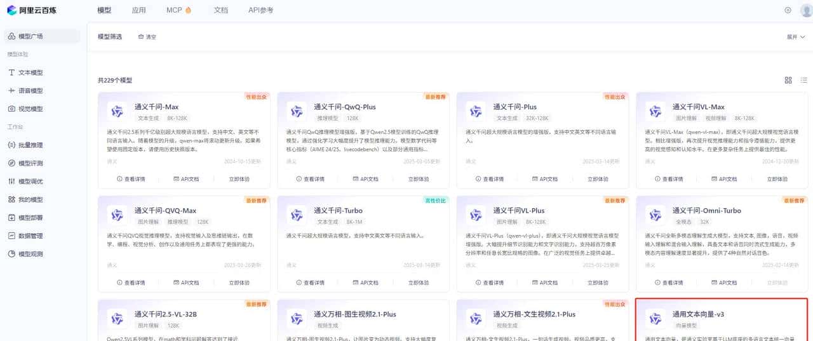The height and width of the screenshot is (341, 813).
Task: Click the 通义千问-QVQ-Max model logo
Action: coord(117,215)
